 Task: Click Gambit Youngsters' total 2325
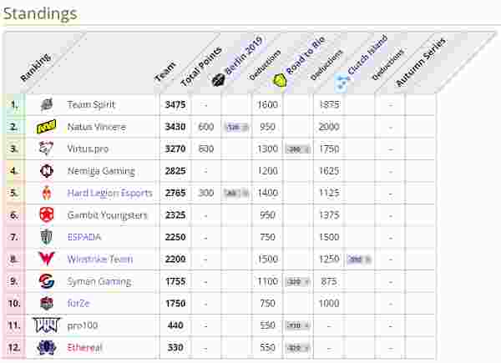coord(175,214)
